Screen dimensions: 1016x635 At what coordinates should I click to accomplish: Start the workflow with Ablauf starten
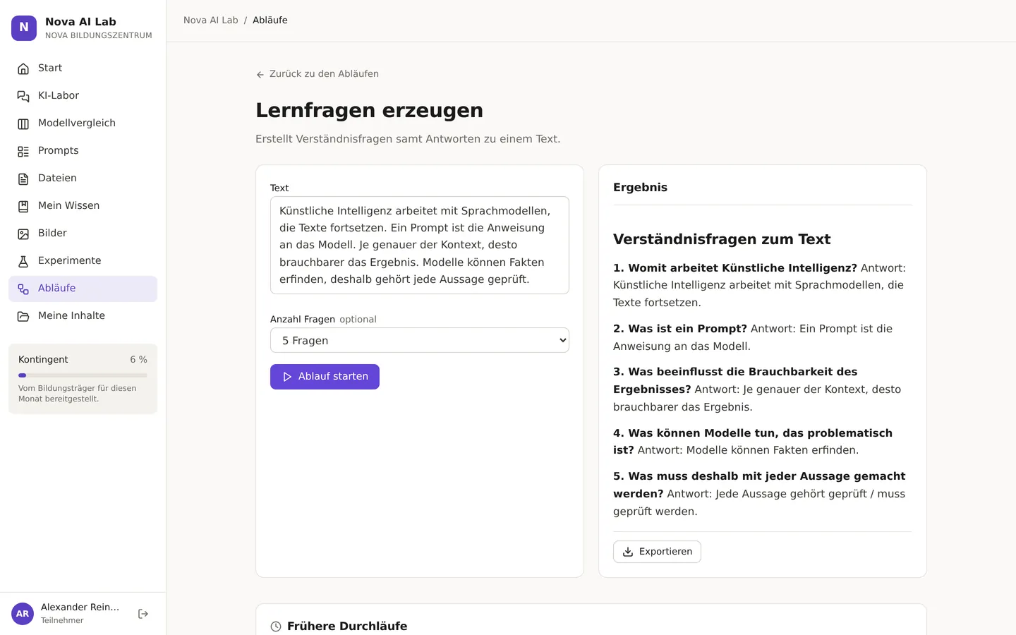pos(325,377)
